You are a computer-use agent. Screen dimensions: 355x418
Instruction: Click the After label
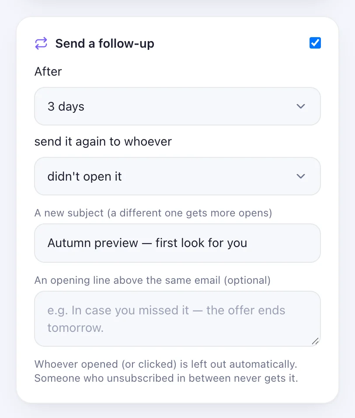pyautogui.click(x=48, y=71)
